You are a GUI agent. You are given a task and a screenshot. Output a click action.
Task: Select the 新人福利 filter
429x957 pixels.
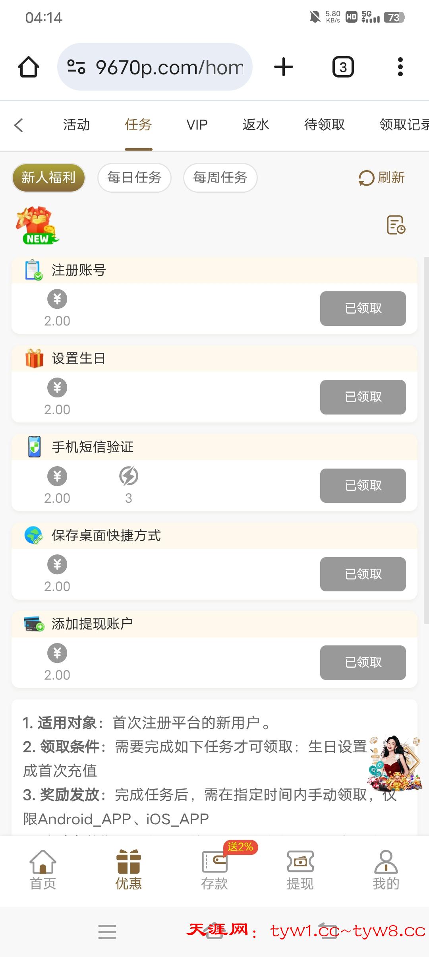click(48, 178)
